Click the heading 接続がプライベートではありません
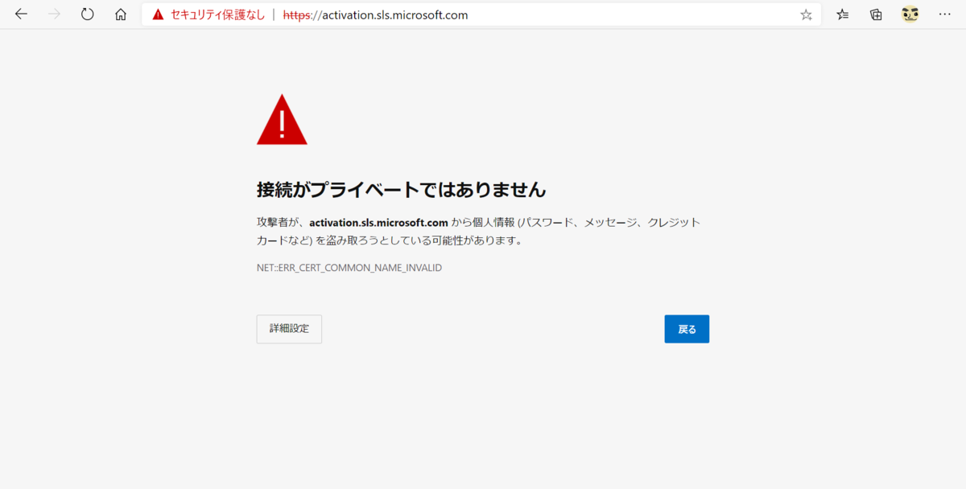This screenshot has width=966, height=489. [x=401, y=190]
